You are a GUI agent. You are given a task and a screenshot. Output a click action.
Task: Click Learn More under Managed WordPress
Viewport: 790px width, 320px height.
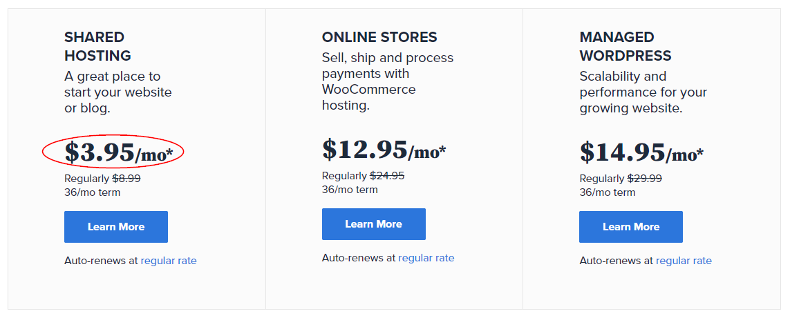[630, 227]
